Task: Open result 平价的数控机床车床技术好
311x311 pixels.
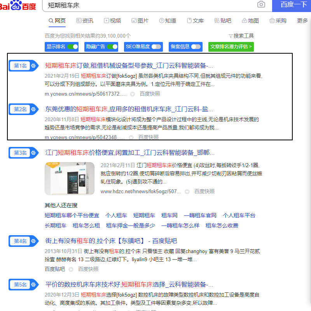Action: (129, 285)
